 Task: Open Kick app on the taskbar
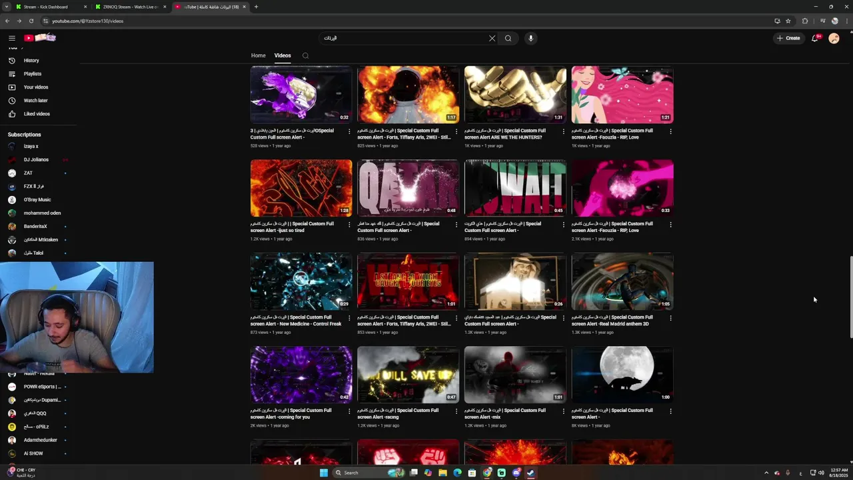(501, 473)
